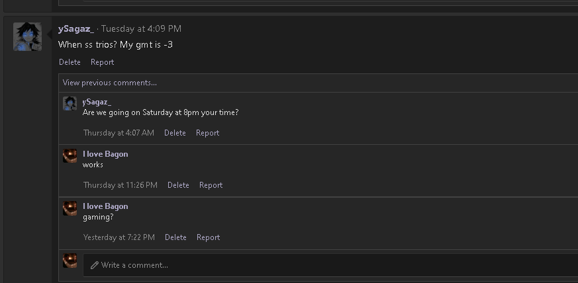Image resolution: width=578 pixels, height=283 pixels.
Task: Click I love Bagon avatar beside 'gaming?'
Action: [70, 208]
